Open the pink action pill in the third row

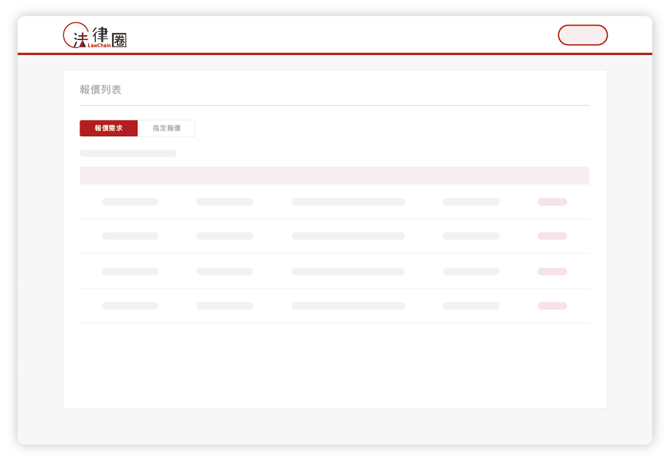click(552, 271)
